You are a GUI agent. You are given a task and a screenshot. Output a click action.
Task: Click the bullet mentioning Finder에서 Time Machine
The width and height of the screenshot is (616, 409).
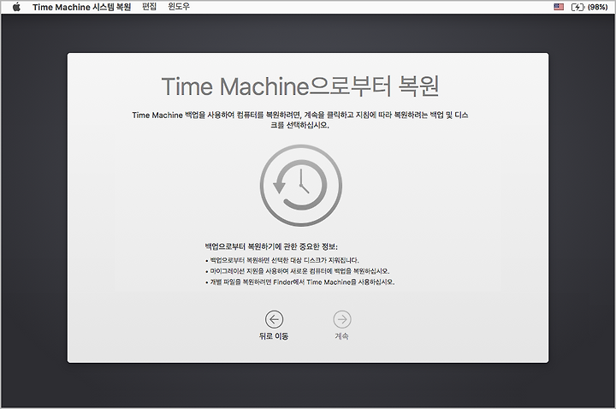[x=299, y=282]
